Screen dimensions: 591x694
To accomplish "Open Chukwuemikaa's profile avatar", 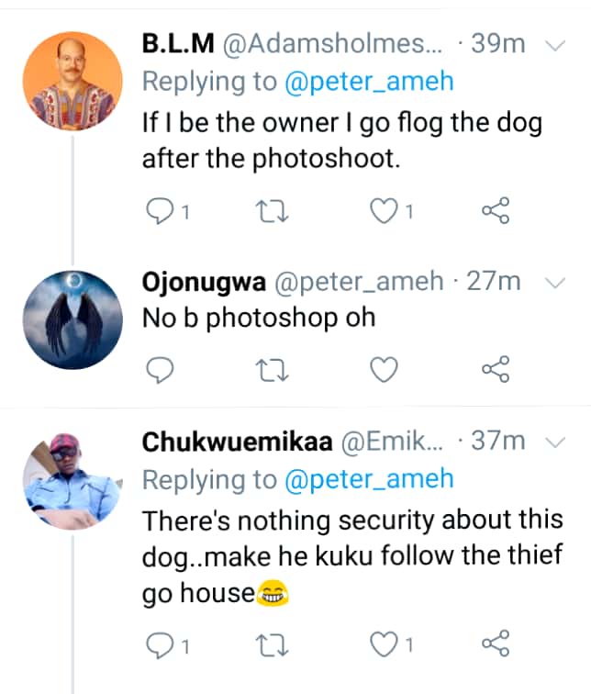I will (x=72, y=477).
